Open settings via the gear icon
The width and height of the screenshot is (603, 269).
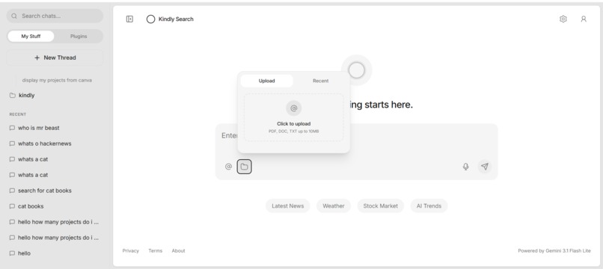coord(563,19)
